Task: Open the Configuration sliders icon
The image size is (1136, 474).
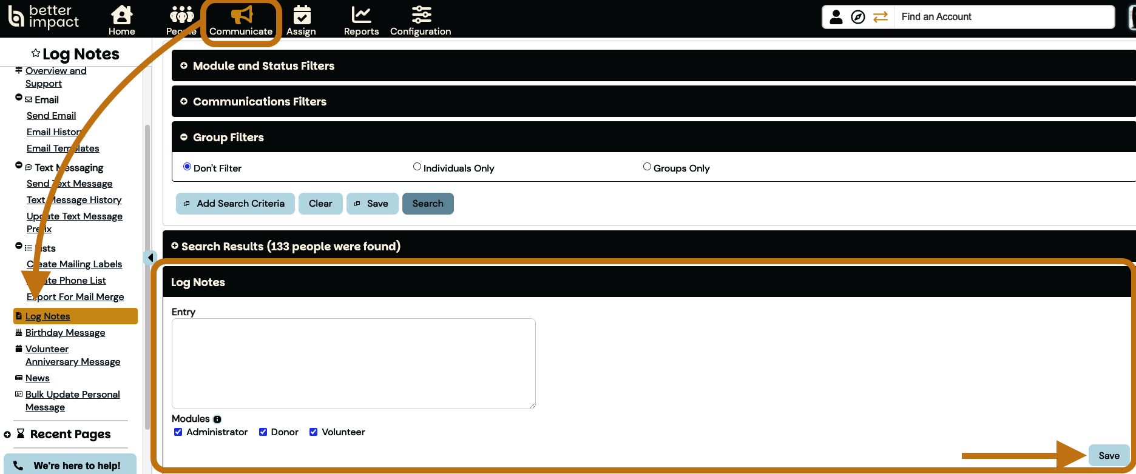Action: 421,15
